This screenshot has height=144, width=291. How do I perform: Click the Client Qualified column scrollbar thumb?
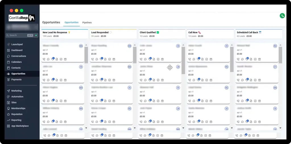(183, 60)
